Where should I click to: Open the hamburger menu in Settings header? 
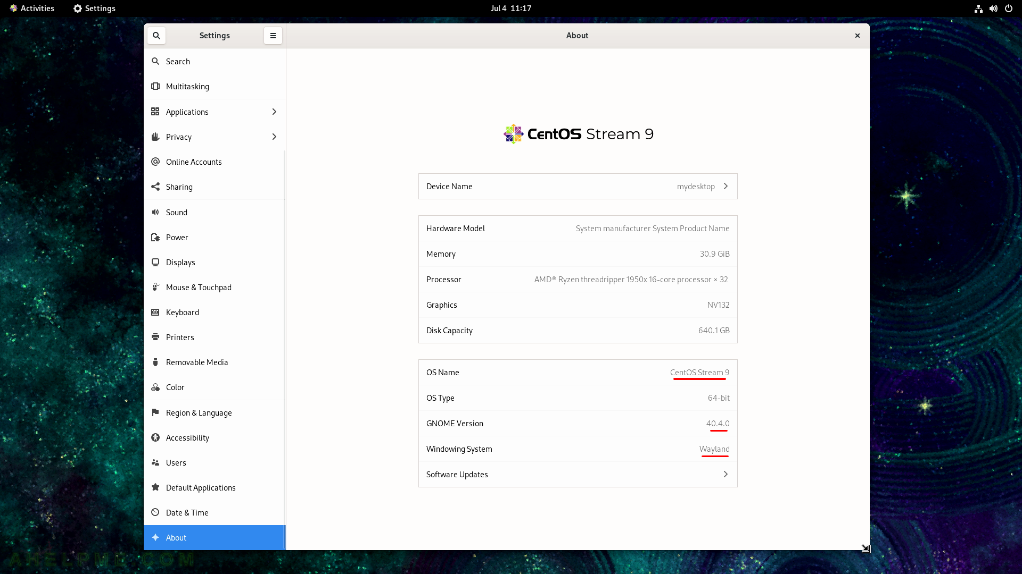pos(273,36)
